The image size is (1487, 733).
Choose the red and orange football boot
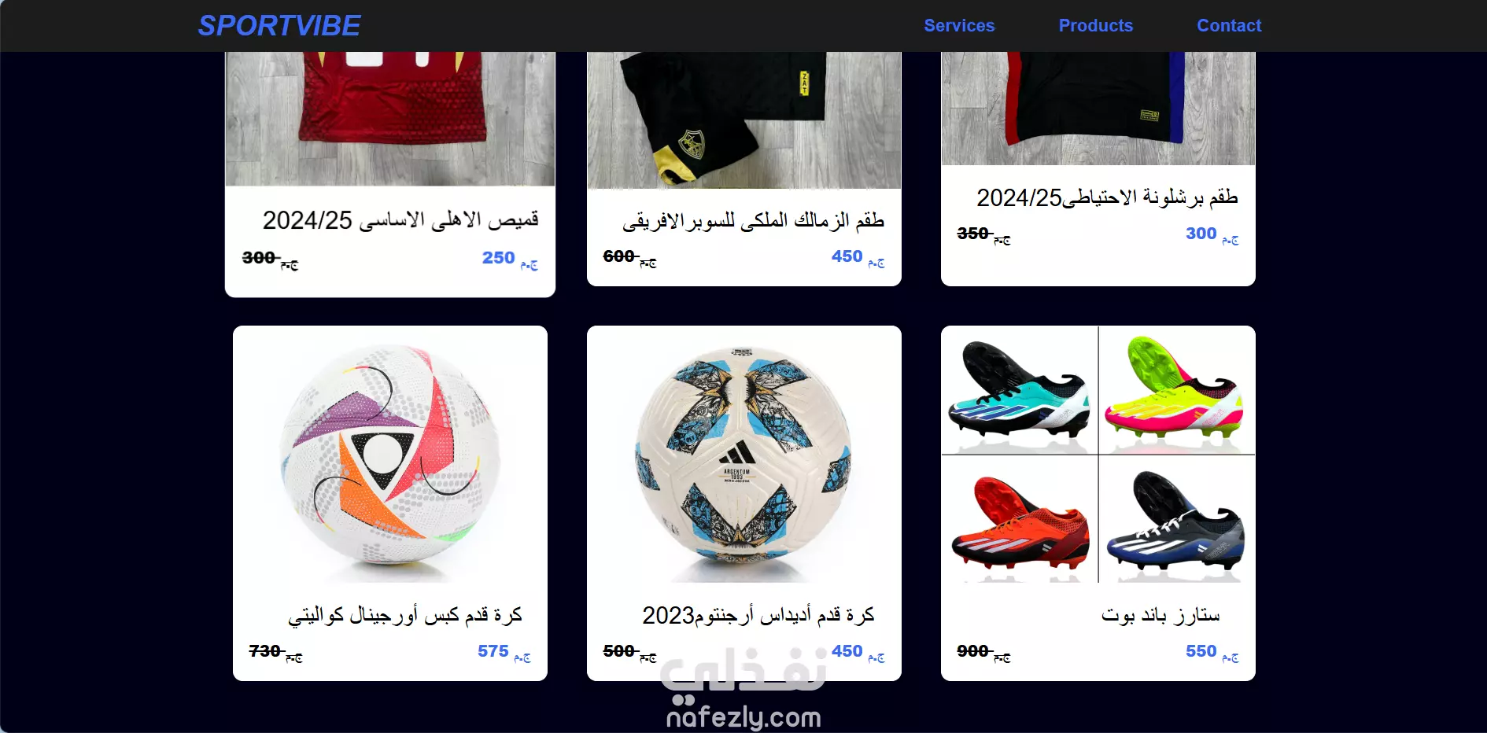click(1019, 519)
